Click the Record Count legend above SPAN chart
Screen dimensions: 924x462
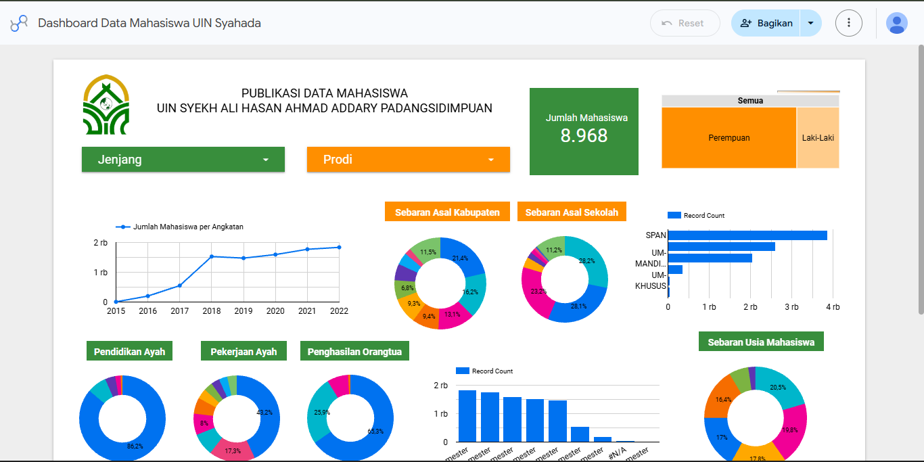[696, 215]
